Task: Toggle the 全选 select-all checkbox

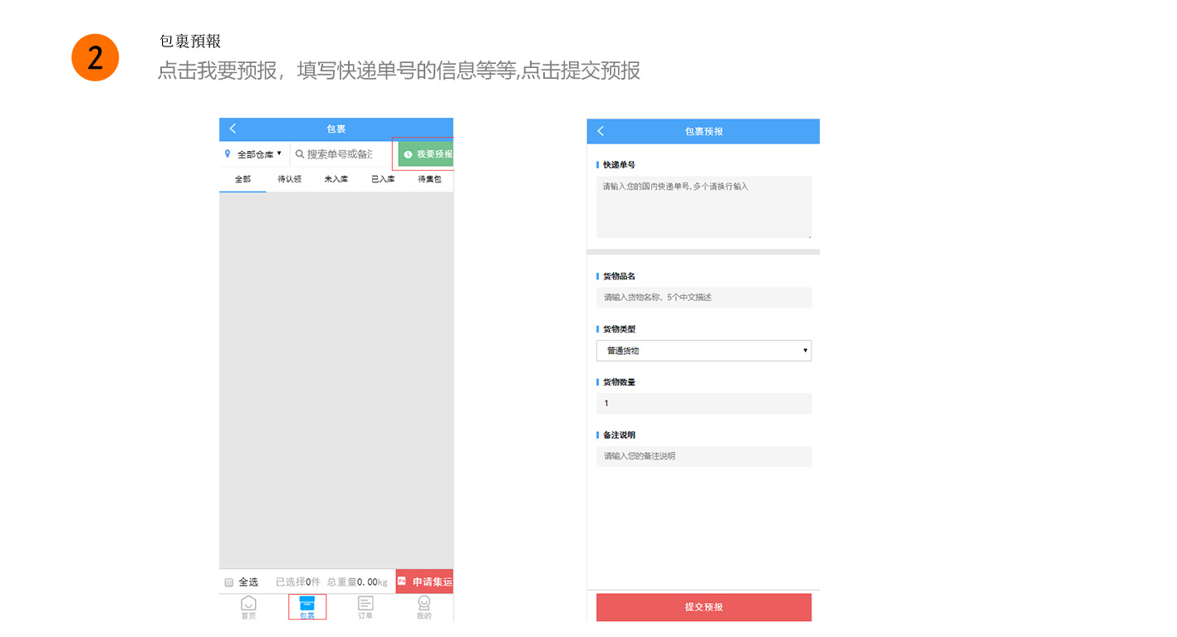Action: [x=229, y=582]
